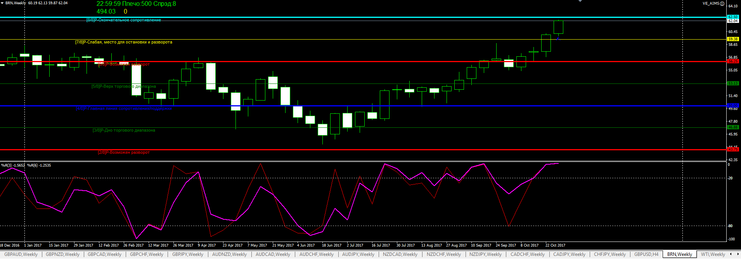Click the -80 level on indicator scale

click(x=731, y=226)
